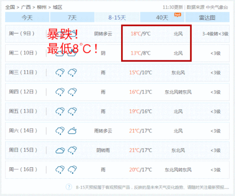Click 北风 wind in the 周五（13日）row
The height and width of the screenshot is (196, 235).
pyautogui.click(x=178, y=112)
